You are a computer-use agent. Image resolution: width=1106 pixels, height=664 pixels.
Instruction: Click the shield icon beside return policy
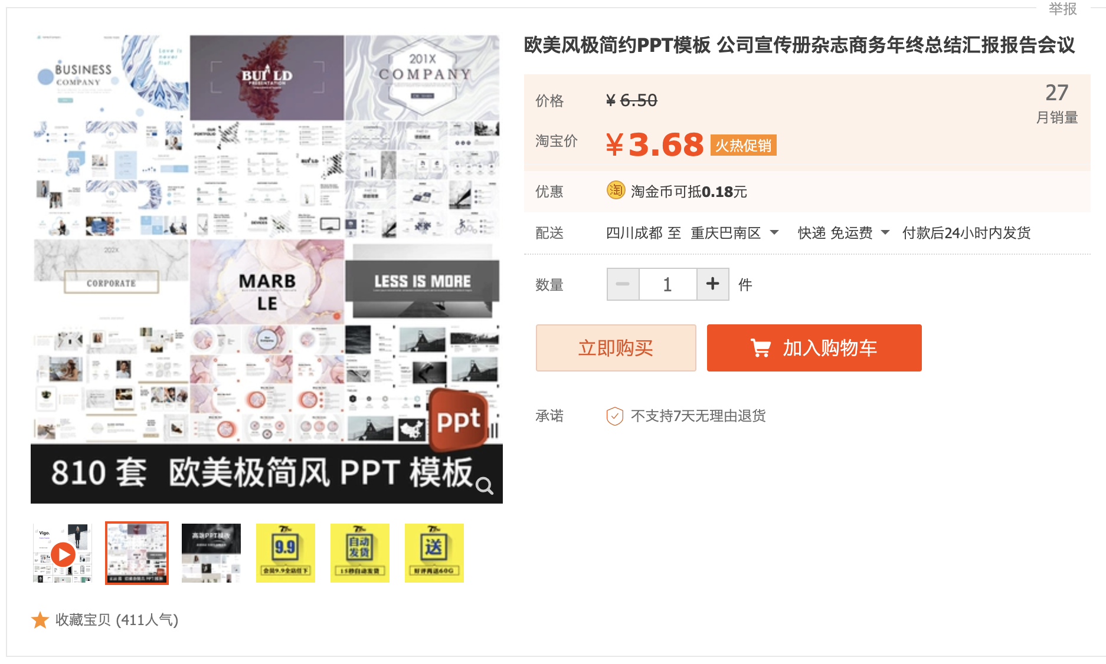pos(614,416)
